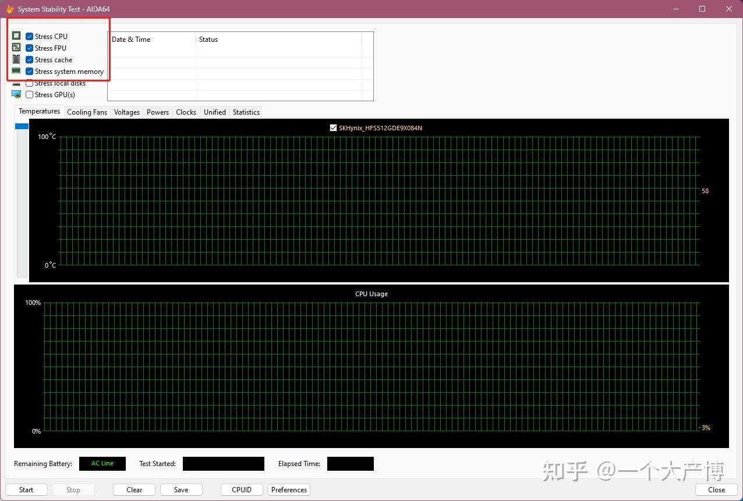Uncheck Stress FPU checkbox

(x=29, y=48)
